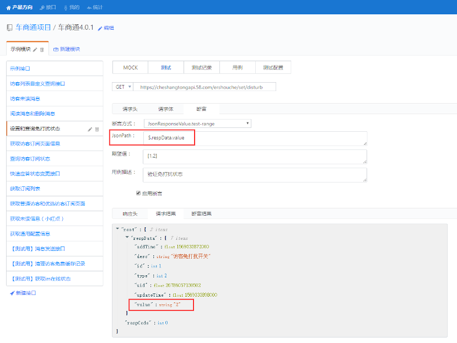Switch to the 响应头 tab
Screen dimensions: 457x343
130,214
